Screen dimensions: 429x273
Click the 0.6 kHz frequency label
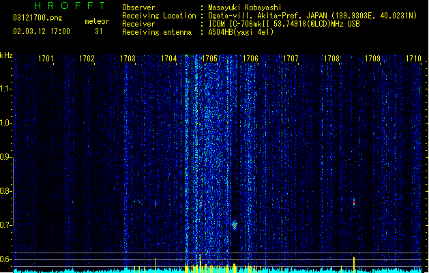(5, 259)
